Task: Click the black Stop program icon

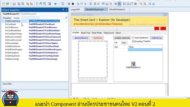Action: coord(73,4)
